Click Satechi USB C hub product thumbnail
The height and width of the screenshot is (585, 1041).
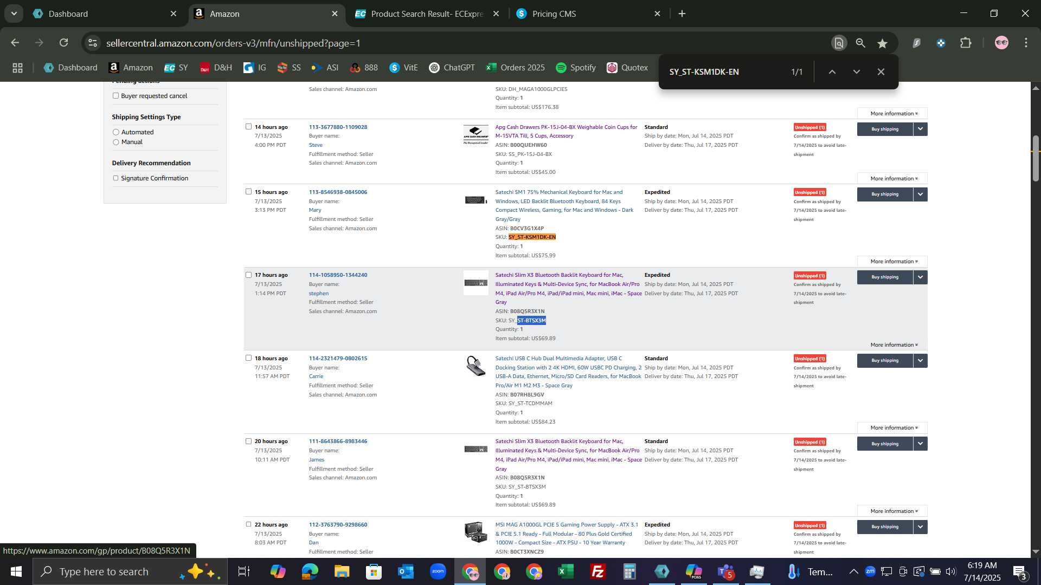coord(475,366)
